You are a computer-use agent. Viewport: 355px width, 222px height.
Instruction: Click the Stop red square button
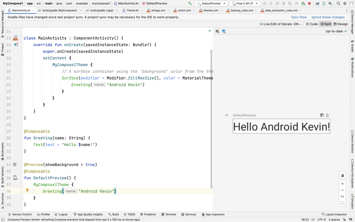(309, 3)
